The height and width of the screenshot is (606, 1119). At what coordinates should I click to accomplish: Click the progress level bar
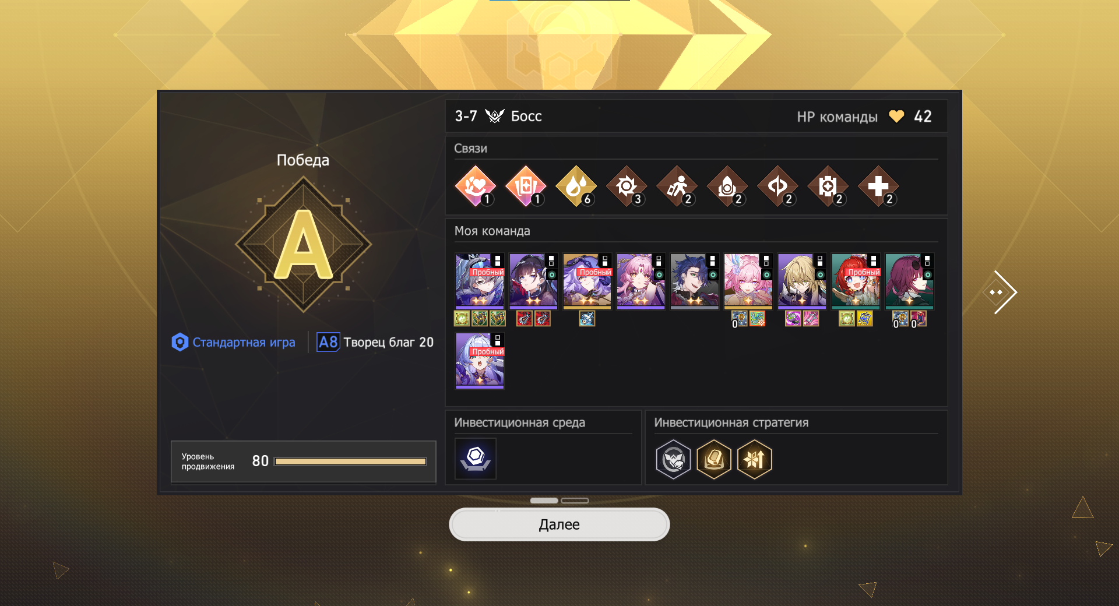[351, 461]
